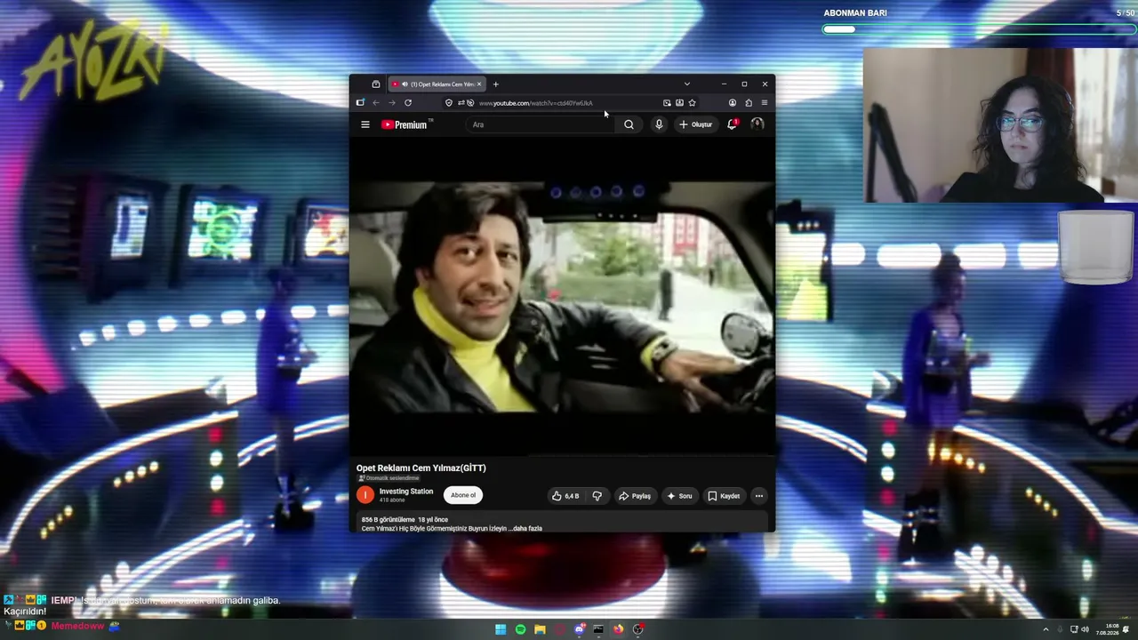The image size is (1138, 640).
Task: Go back to the previous page
Action: click(x=376, y=103)
